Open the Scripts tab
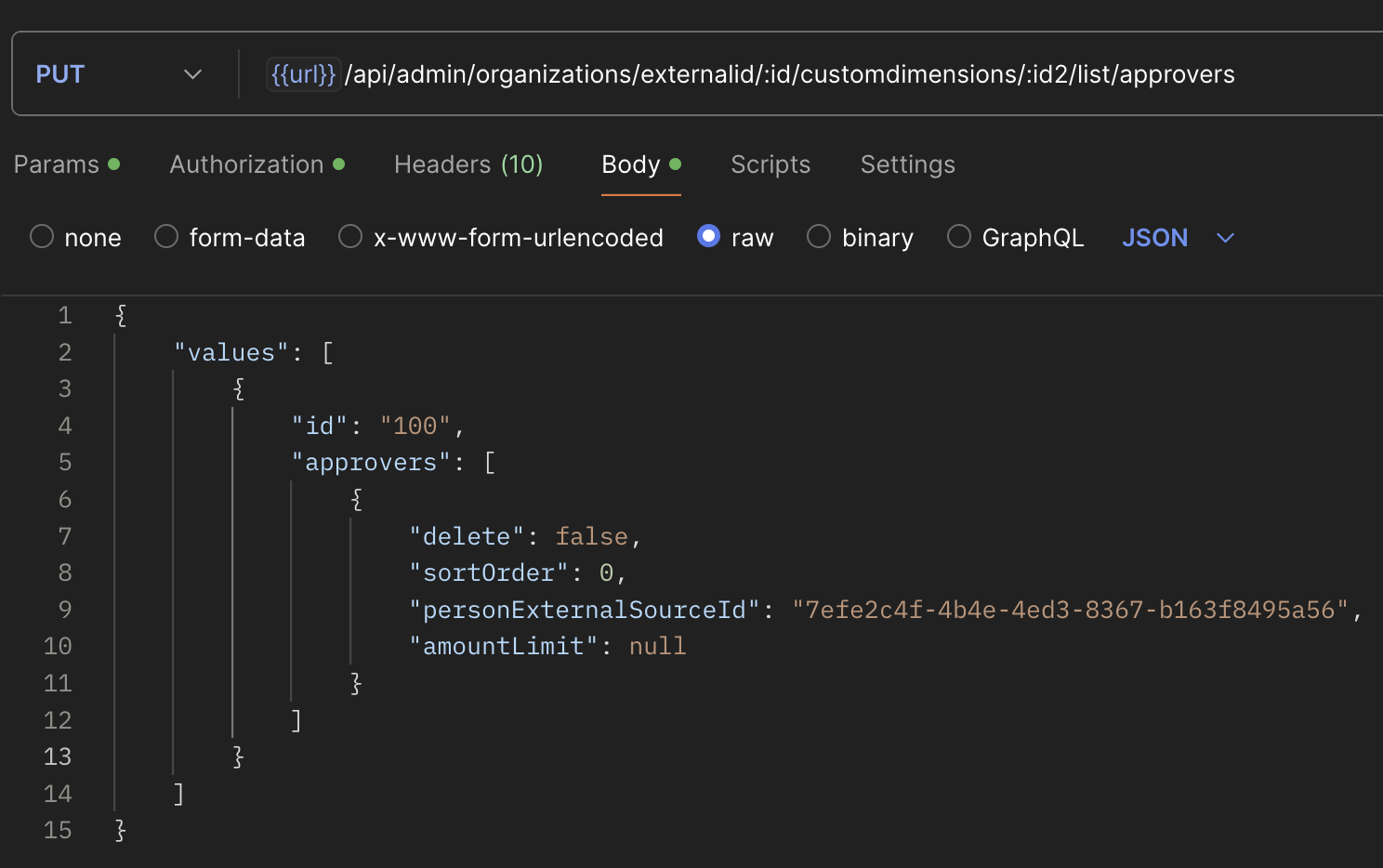The image size is (1383, 868). (x=771, y=164)
